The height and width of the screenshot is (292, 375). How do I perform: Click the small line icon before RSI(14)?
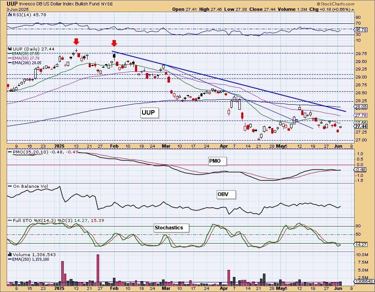[x=10, y=15]
